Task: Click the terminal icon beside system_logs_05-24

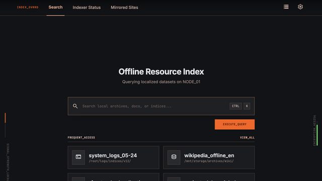Action: tap(78, 157)
